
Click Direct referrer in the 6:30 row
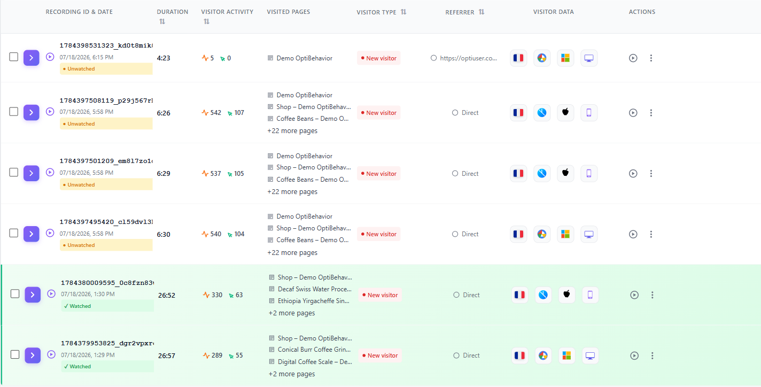tap(470, 234)
